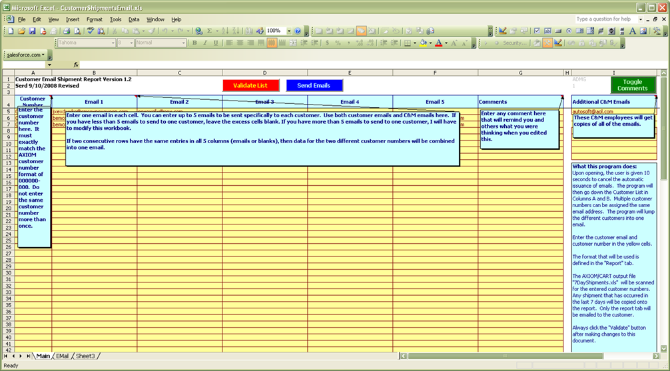Click the AutoSum sigma icon

click(209, 31)
